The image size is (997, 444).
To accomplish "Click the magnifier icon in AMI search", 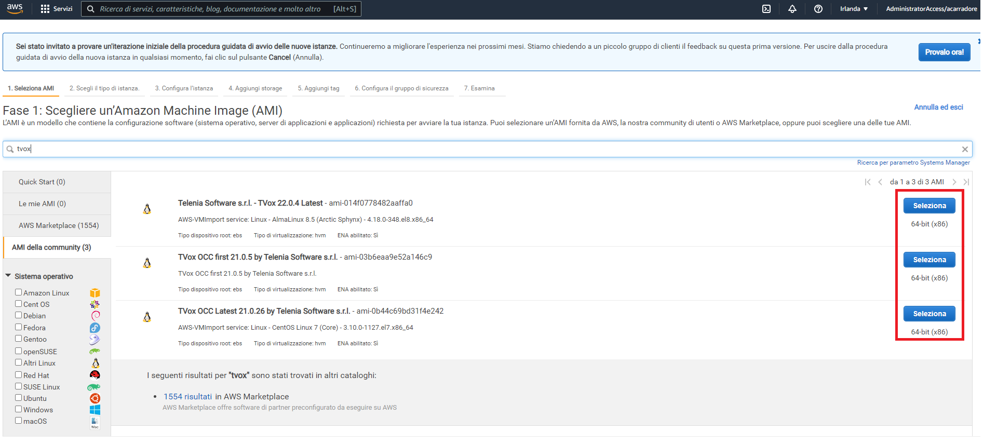I will [10, 149].
